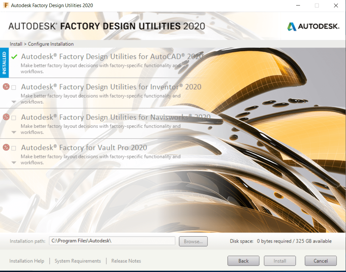
Task: Select the Configure Installation breadcrumb
Action: tap(51, 44)
